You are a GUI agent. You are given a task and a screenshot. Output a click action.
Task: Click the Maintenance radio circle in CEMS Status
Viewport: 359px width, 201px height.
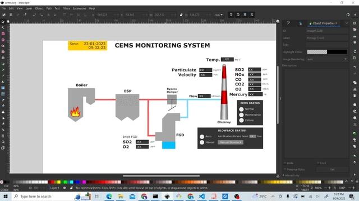tap(241, 115)
